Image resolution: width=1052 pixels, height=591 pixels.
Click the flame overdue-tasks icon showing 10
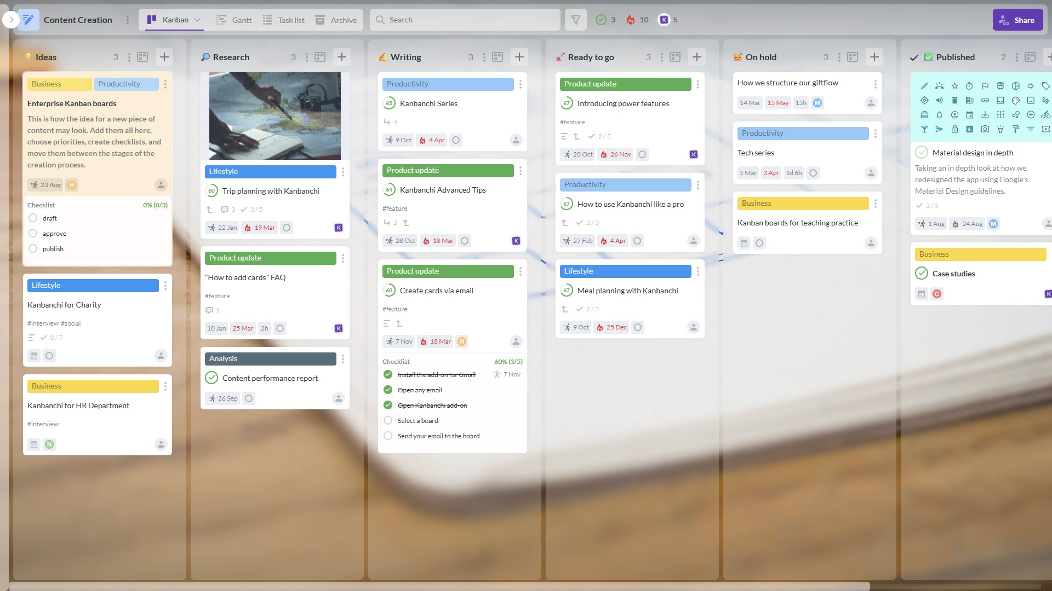631,20
